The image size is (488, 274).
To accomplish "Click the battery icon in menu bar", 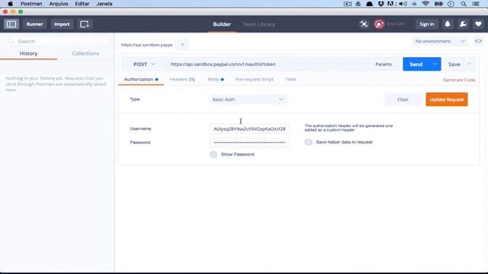I will coord(438,4).
